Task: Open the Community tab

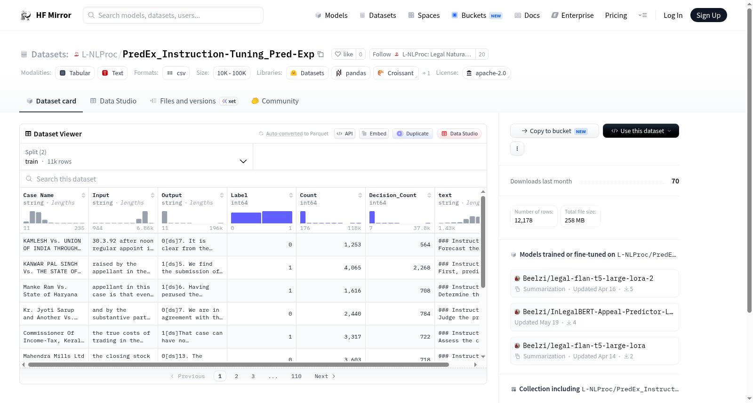Action: (275, 101)
